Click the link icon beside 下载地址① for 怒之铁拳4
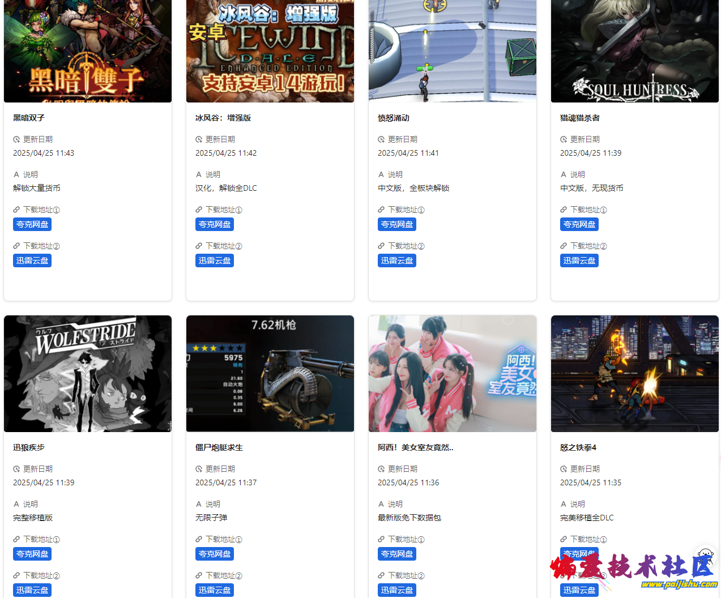Image resolution: width=721 pixels, height=598 pixels. 564,539
